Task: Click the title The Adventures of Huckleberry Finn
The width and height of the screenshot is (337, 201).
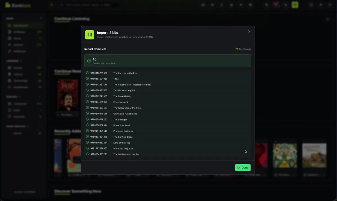Action: point(132,85)
